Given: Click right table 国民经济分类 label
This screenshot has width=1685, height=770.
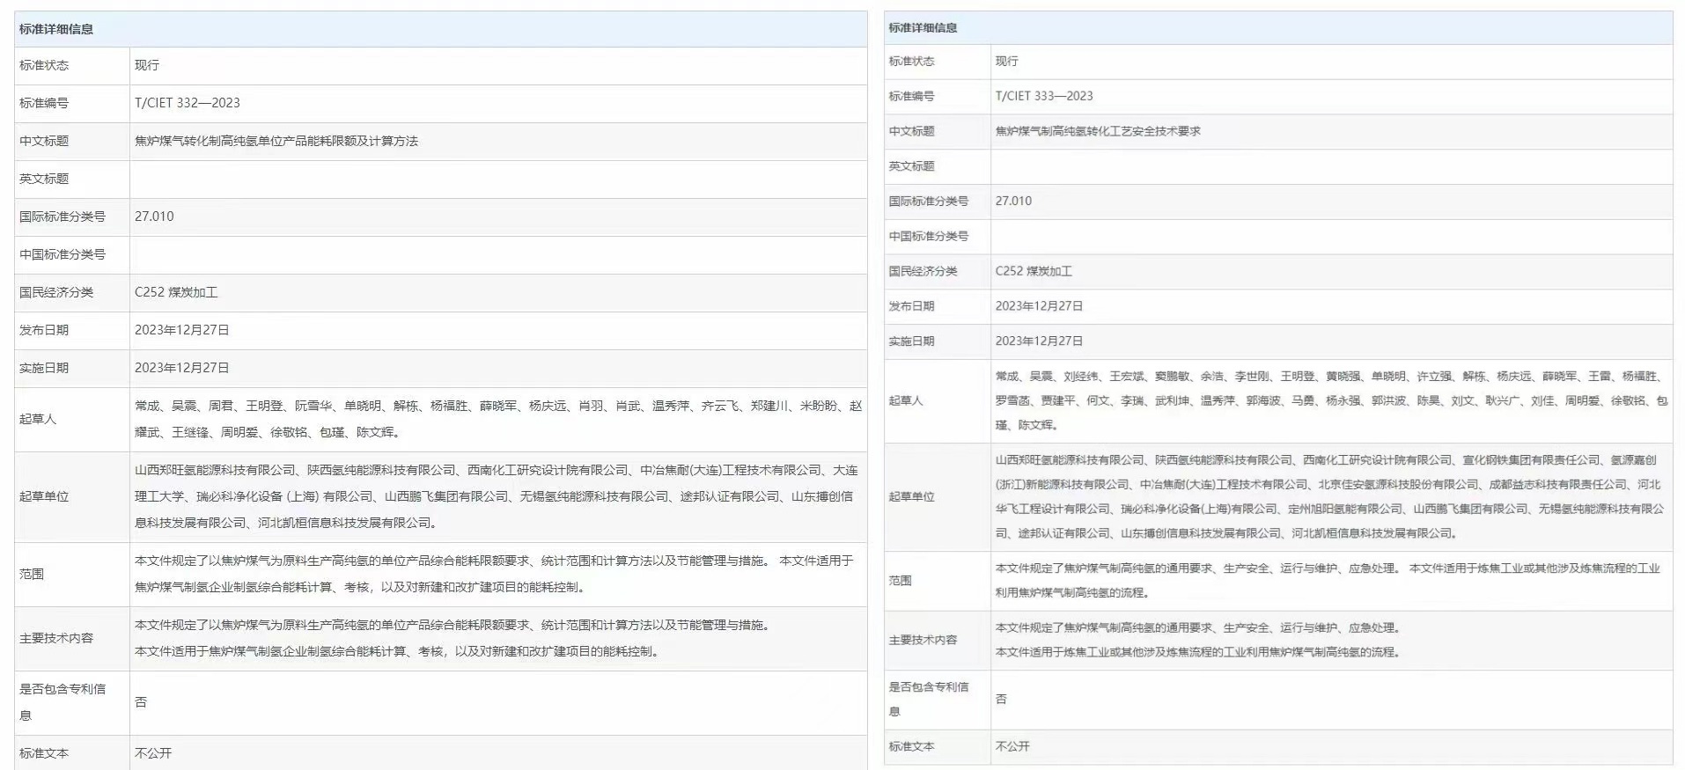Looking at the screenshot, I should (x=923, y=271).
